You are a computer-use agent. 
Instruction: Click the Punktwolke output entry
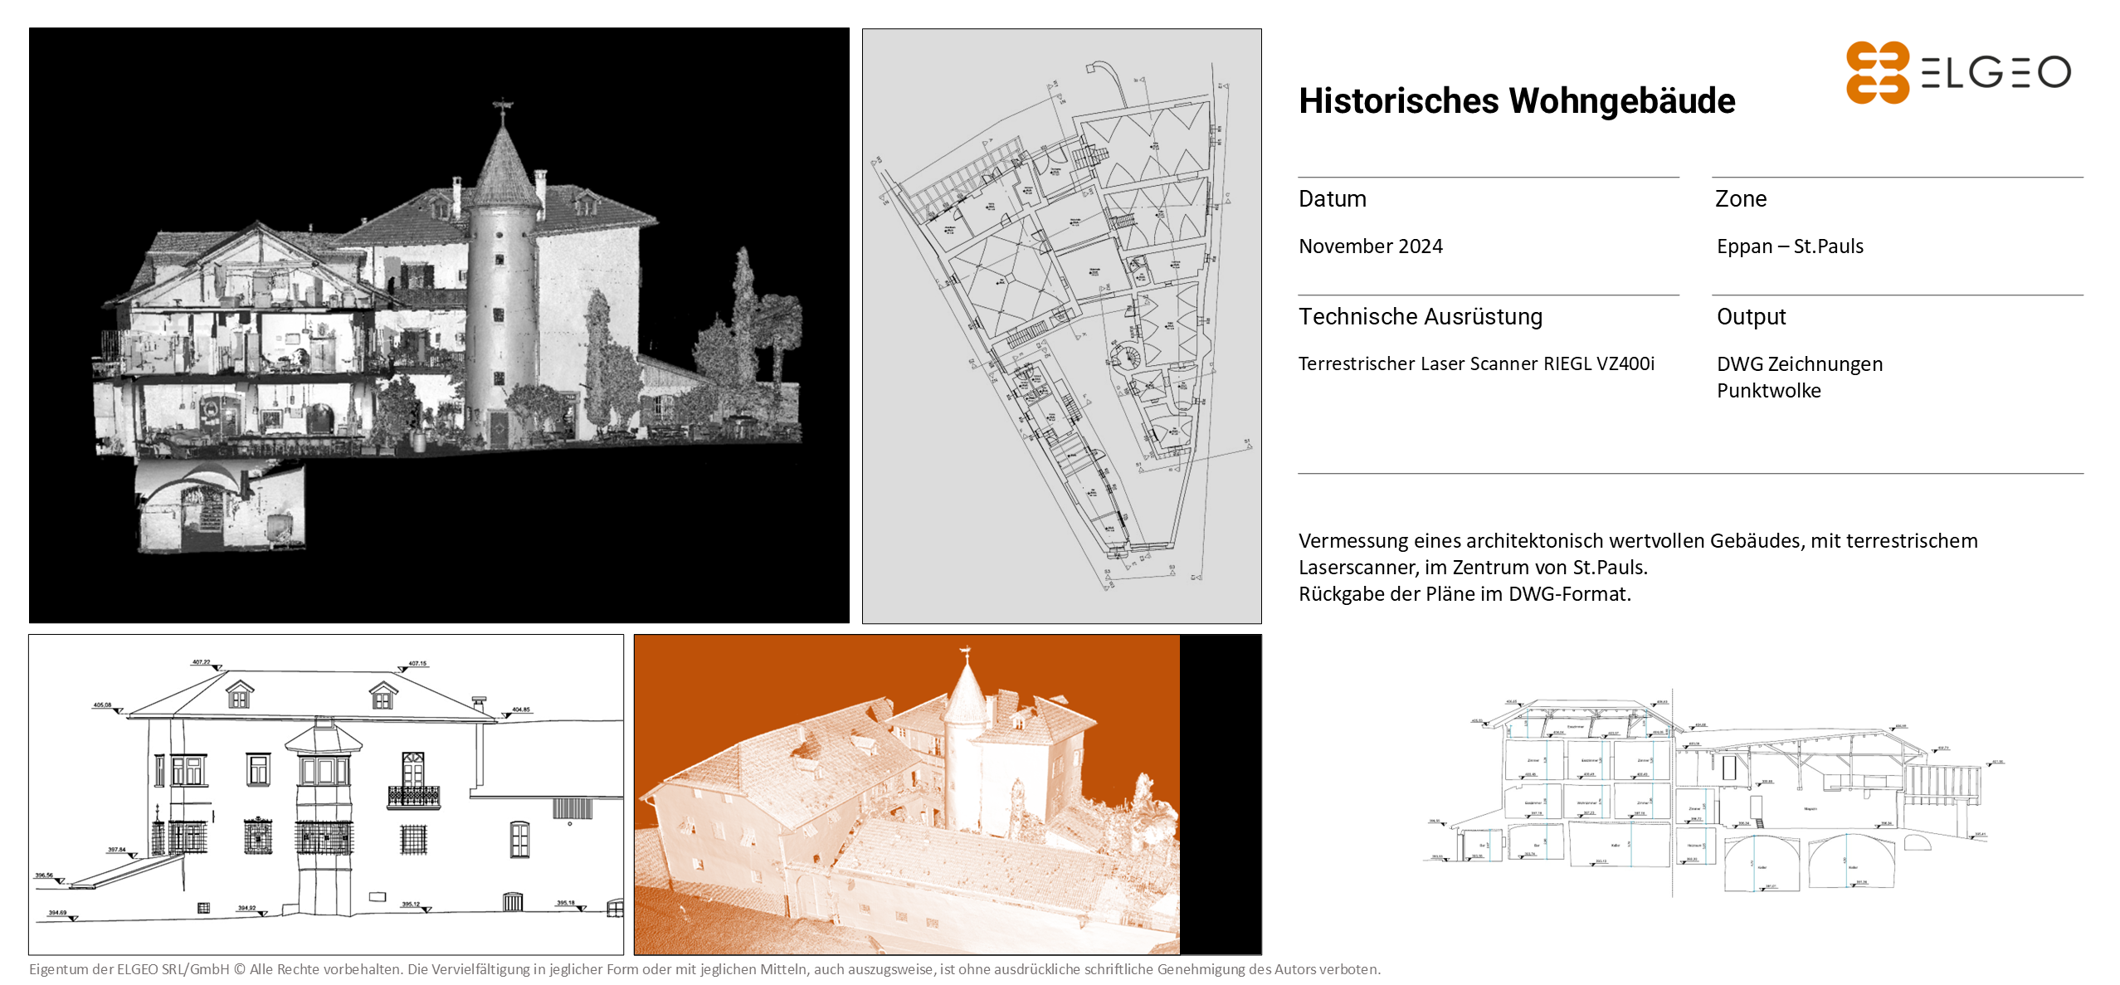[1768, 391]
